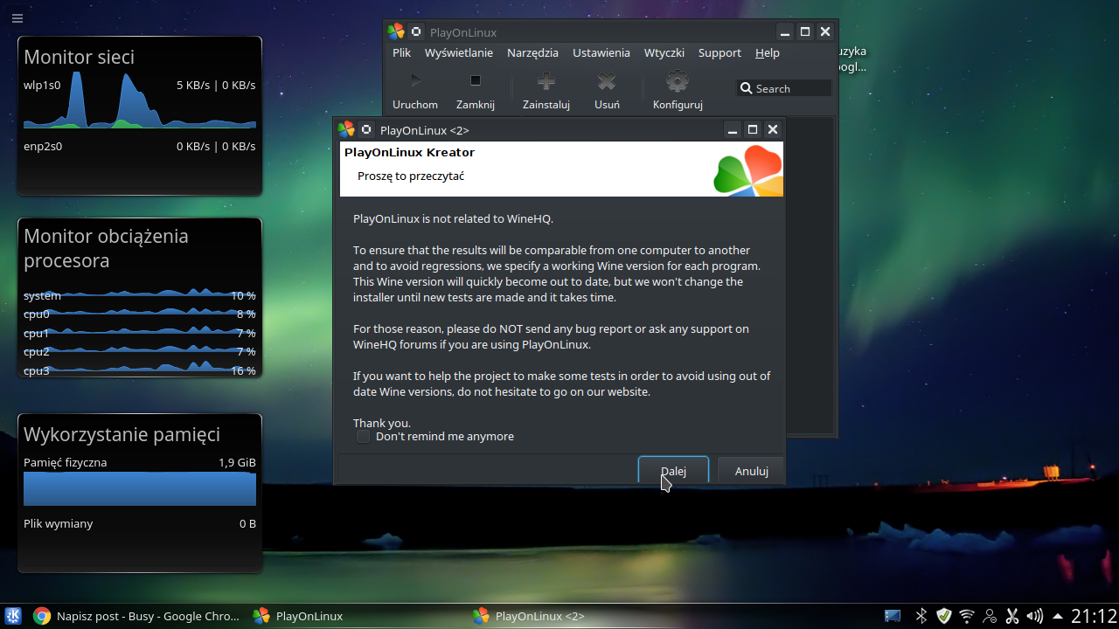Click the PlayOnLinux logo in main window title bar
Image resolution: width=1119 pixels, height=629 pixels.
(x=396, y=31)
